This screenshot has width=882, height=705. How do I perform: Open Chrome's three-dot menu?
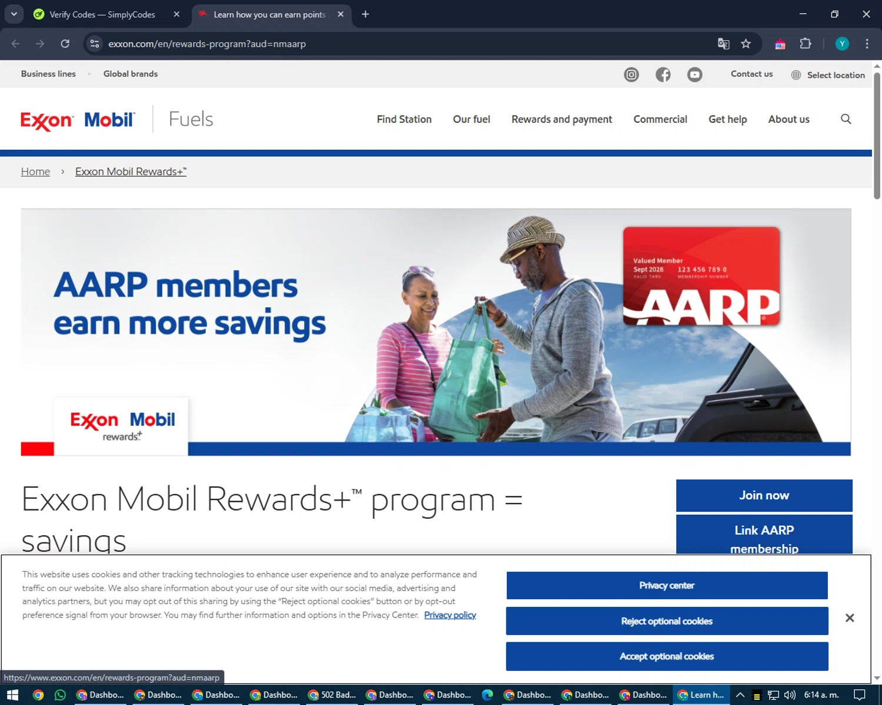[x=867, y=43]
